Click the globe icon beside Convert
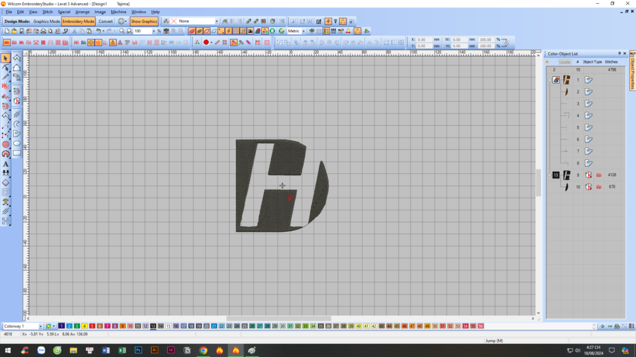This screenshot has width=636, height=357. 121,21
